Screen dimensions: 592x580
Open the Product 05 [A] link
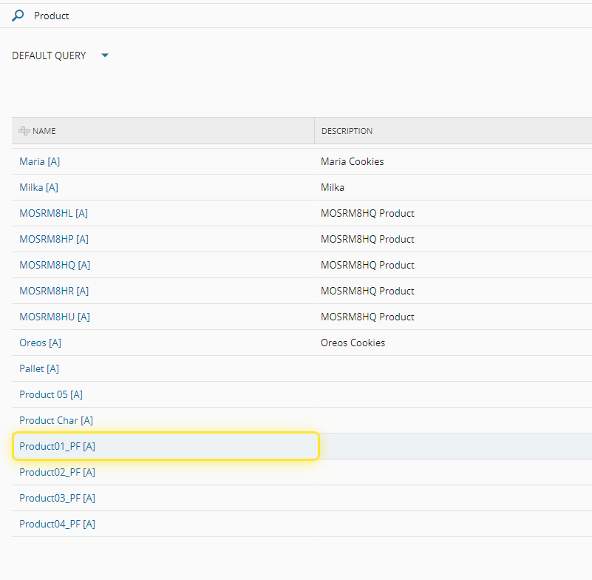51,394
